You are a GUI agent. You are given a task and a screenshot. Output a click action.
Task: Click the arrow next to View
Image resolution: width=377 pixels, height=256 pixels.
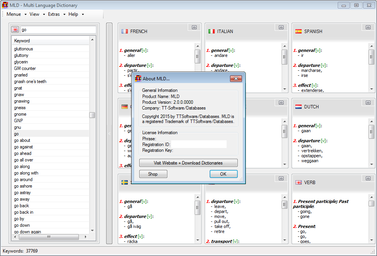click(x=44, y=14)
